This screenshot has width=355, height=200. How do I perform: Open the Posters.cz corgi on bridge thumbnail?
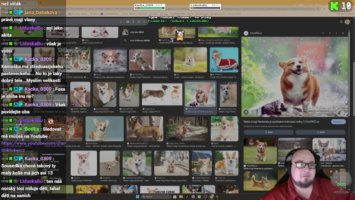[171, 163]
